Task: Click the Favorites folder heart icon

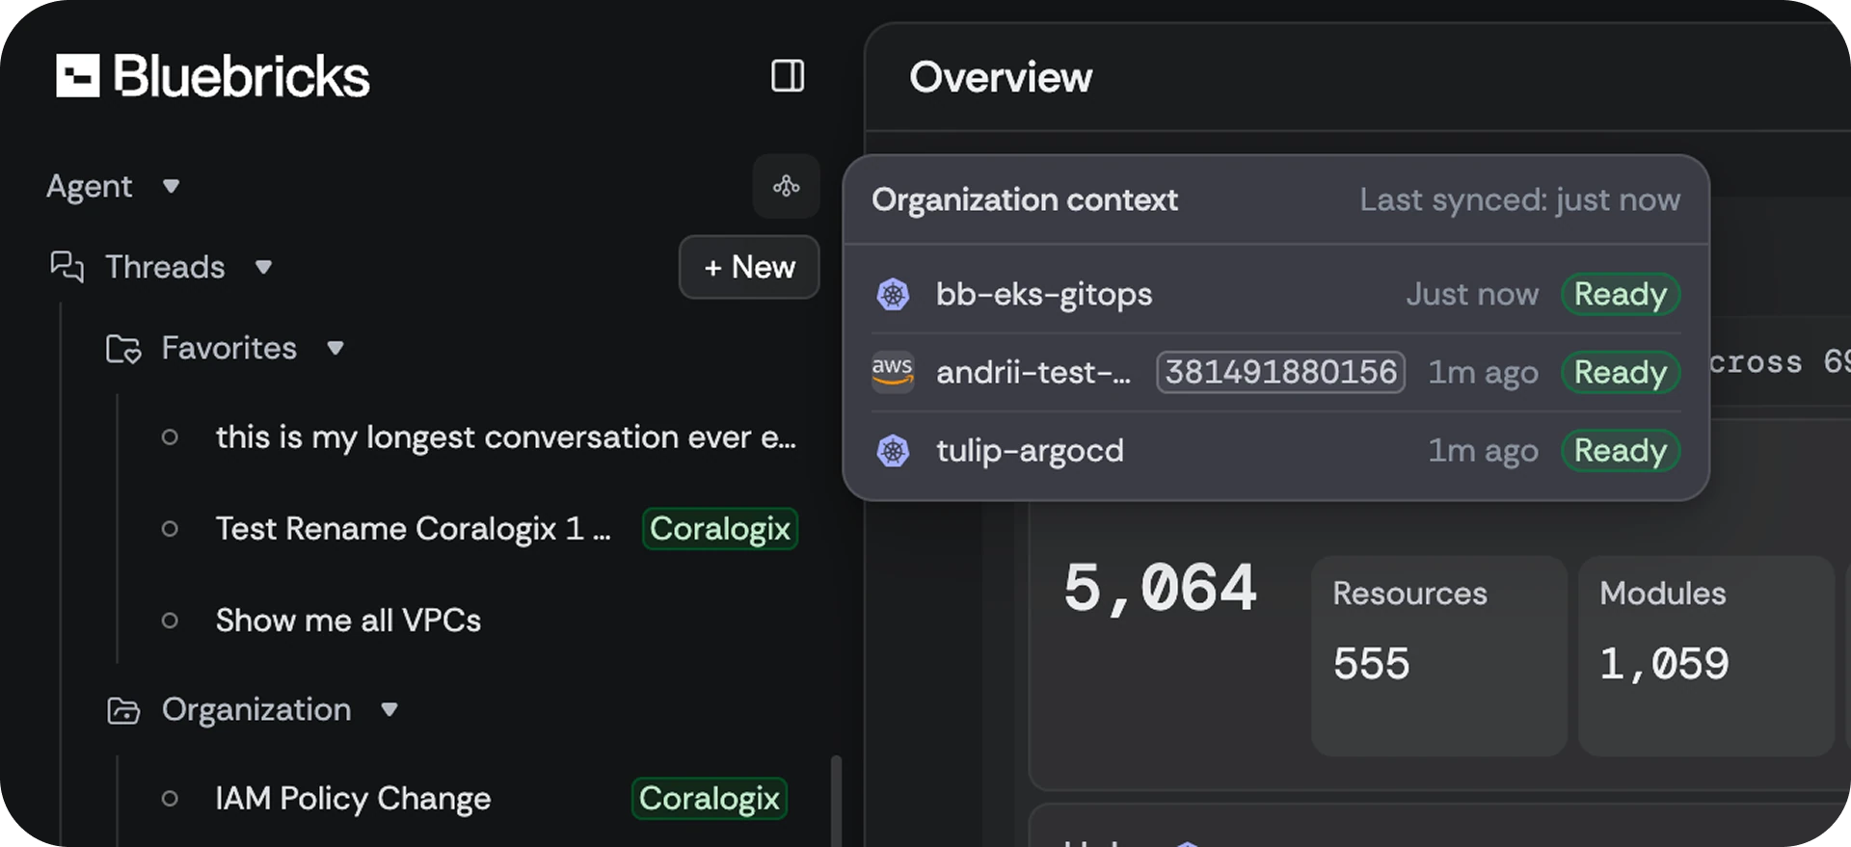Action: [123, 348]
